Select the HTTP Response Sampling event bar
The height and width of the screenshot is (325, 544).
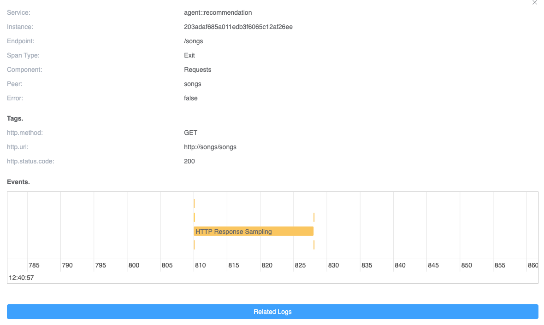[253, 232]
